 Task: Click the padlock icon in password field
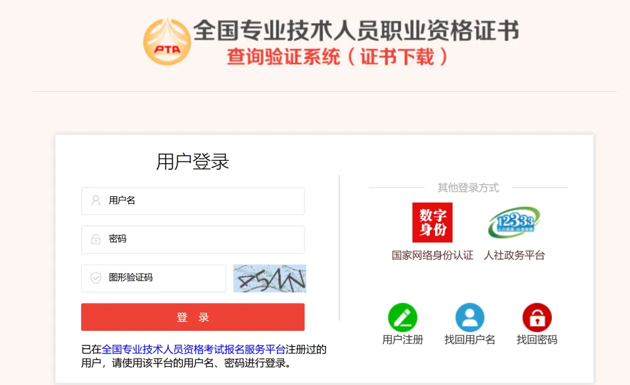(x=96, y=239)
